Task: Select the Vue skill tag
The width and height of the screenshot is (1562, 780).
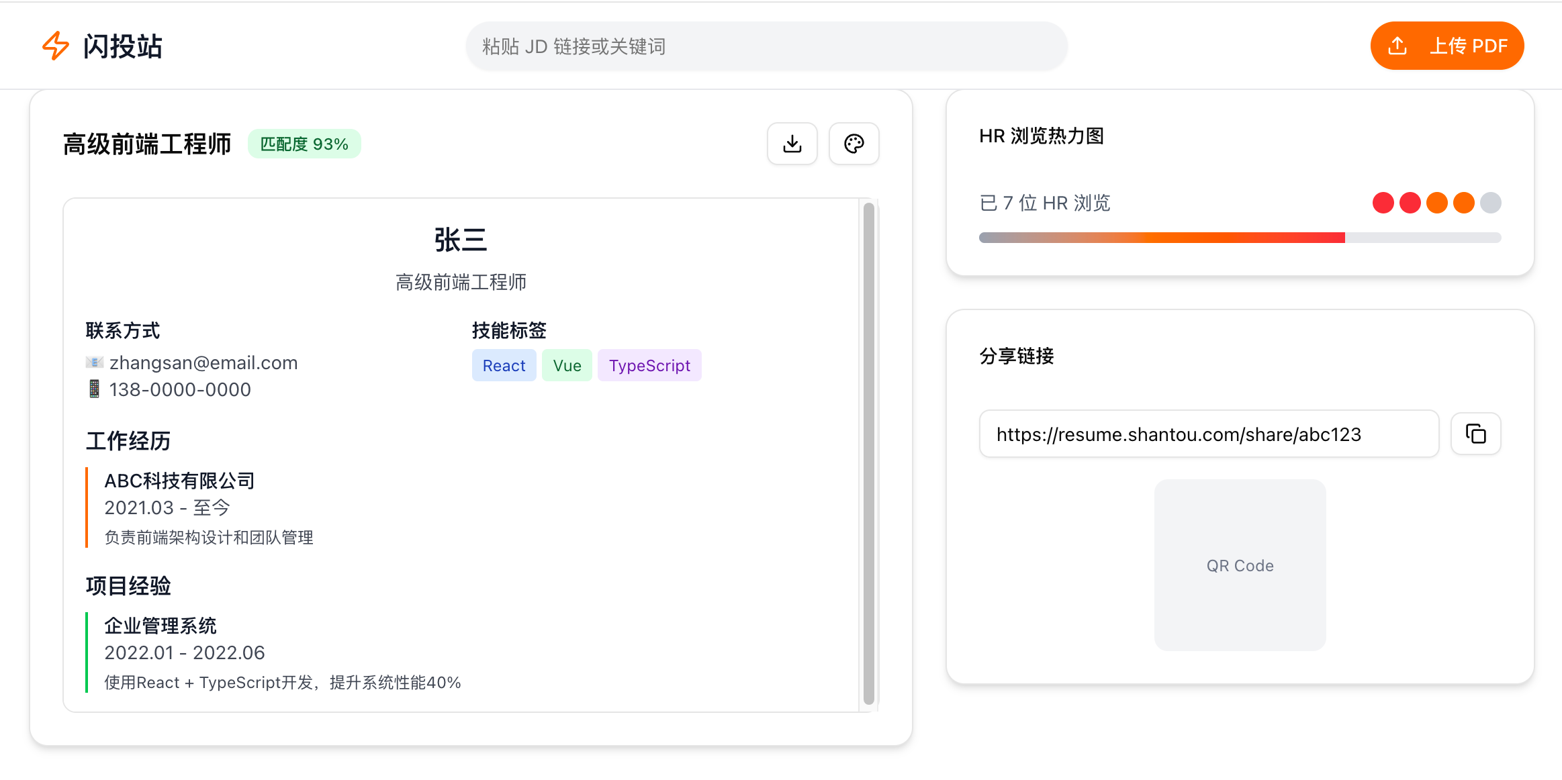Action: (567, 366)
